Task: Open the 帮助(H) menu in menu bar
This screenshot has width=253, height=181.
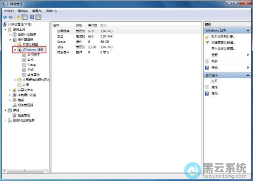Action: (x=51, y=11)
